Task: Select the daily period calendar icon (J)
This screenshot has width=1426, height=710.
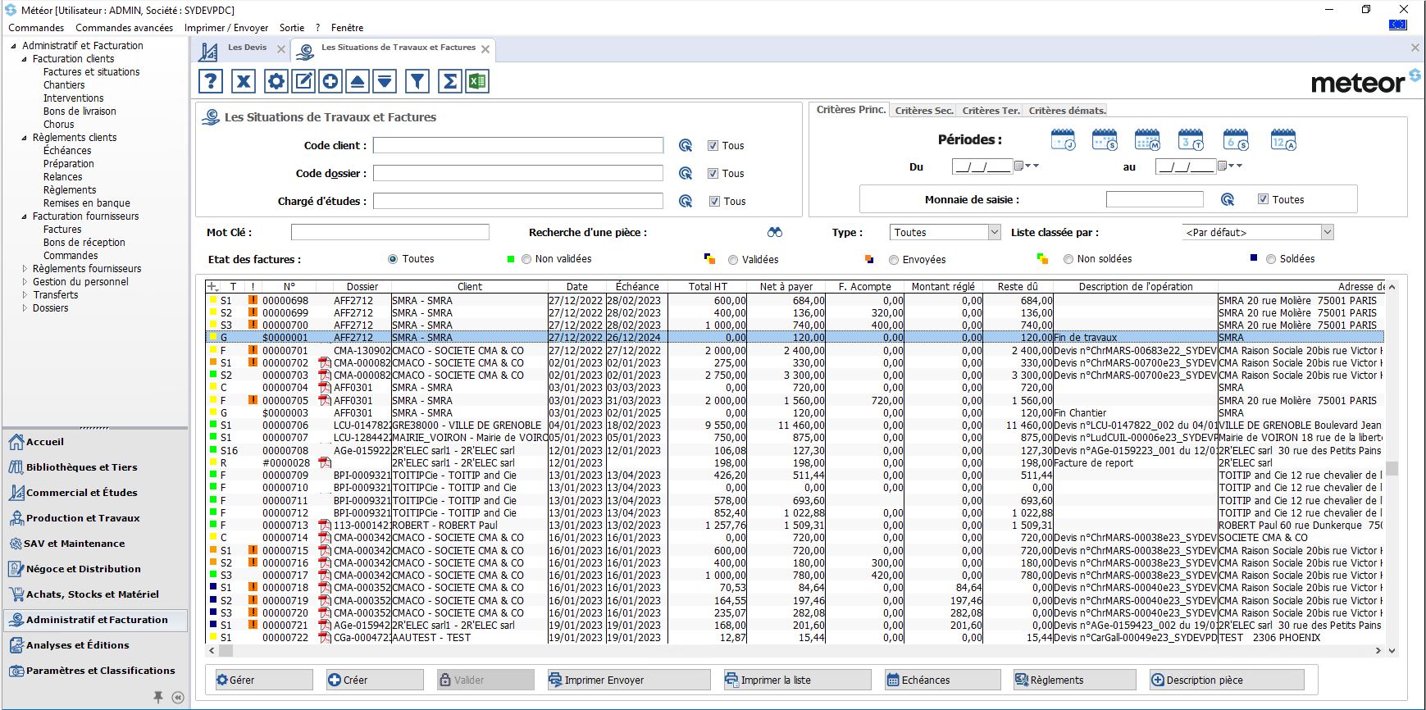Action: [1064, 140]
